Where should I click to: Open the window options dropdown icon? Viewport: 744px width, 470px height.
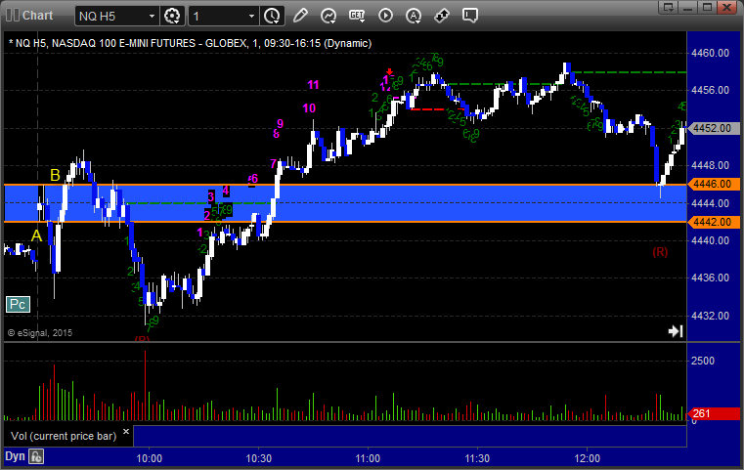[668, 7]
